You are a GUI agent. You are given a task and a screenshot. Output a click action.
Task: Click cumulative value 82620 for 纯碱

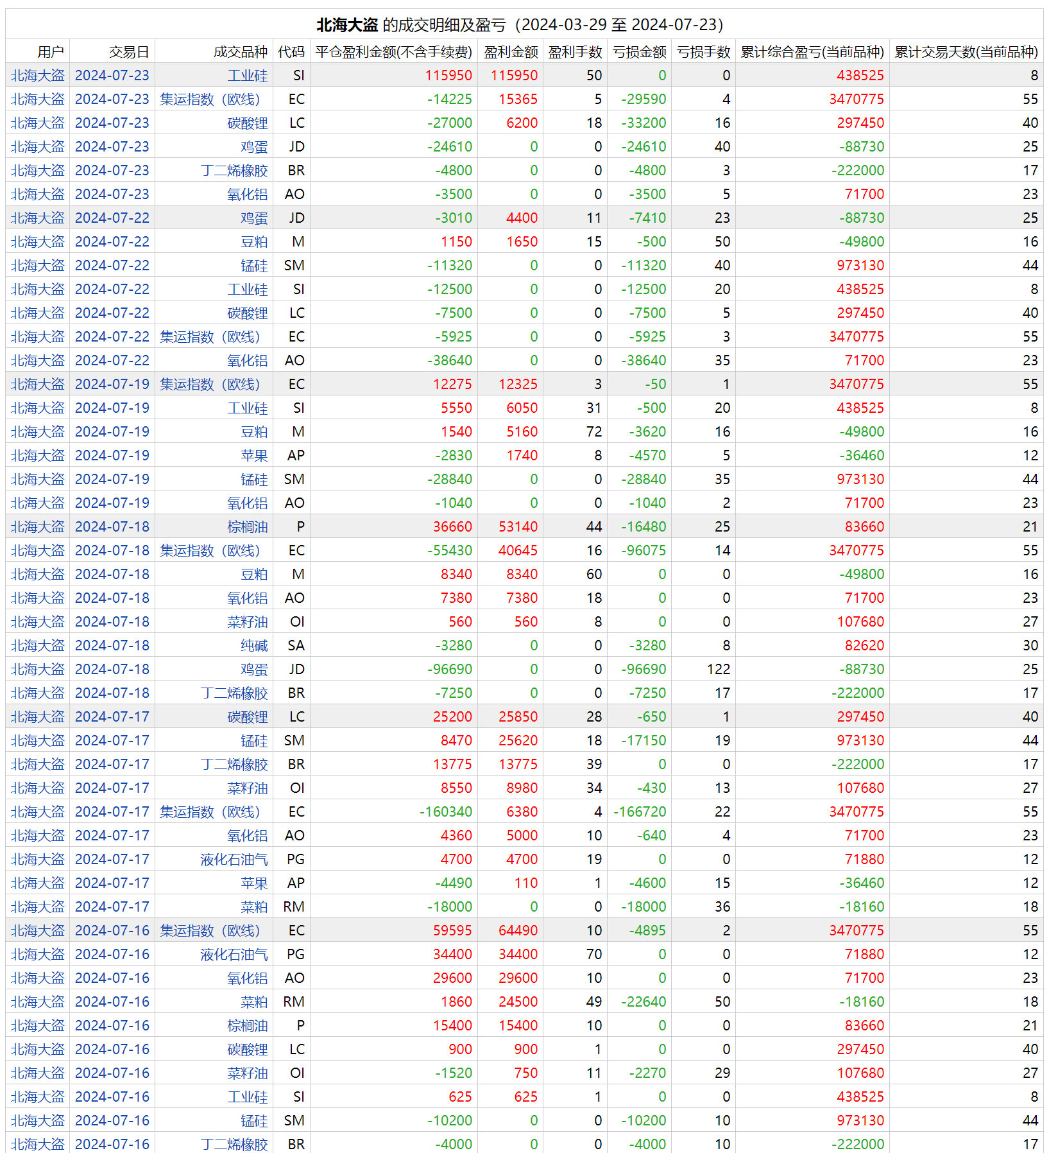[x=864, y=645]
